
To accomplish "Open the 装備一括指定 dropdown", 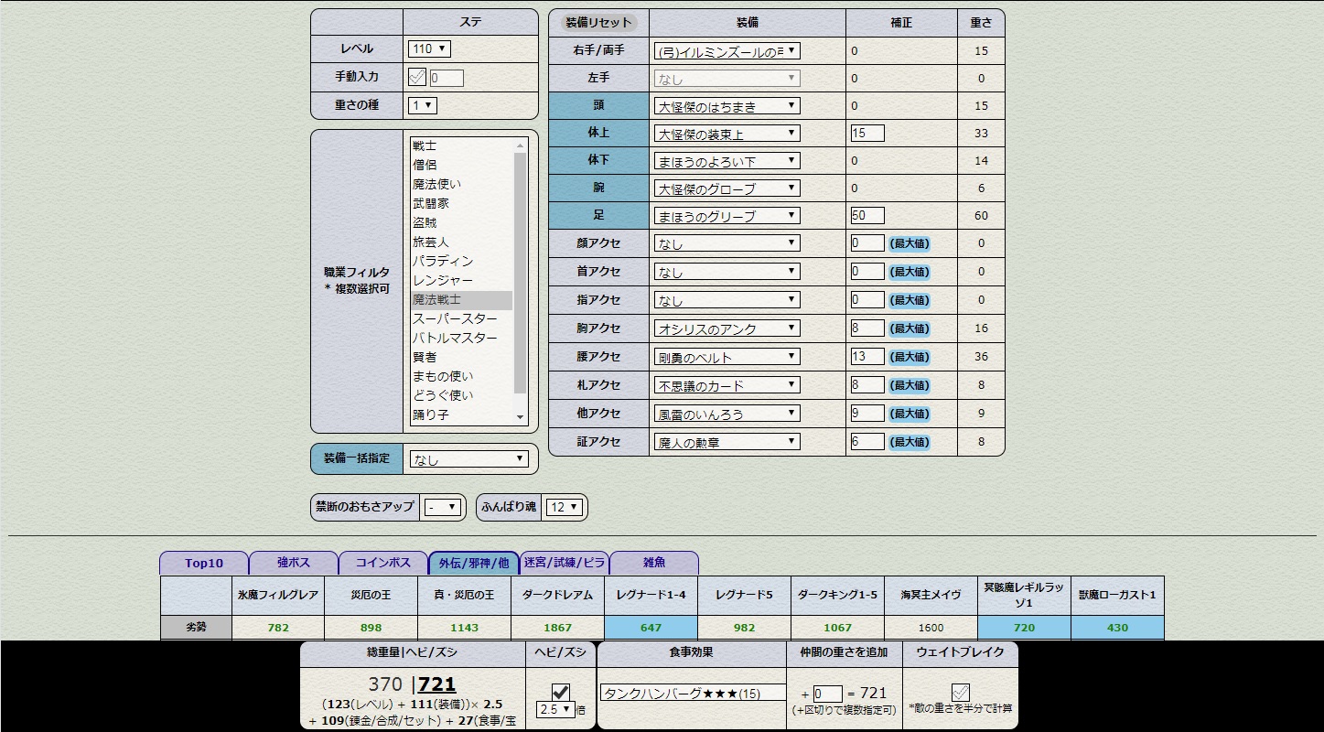I will coord(468,459).
